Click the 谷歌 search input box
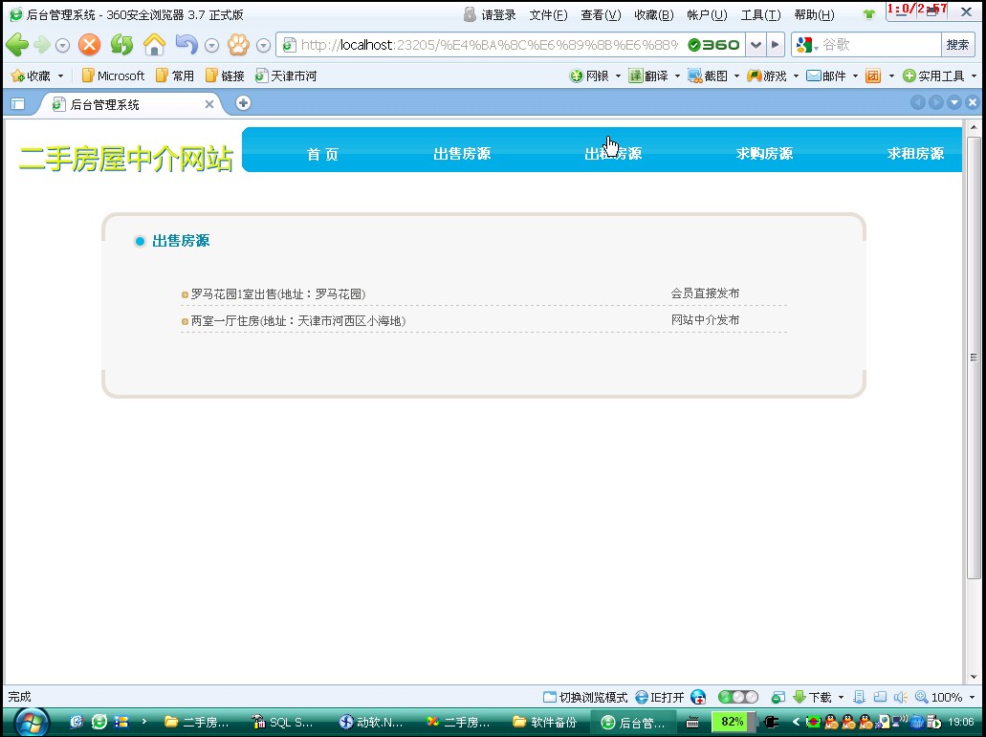The image size is (986, 737). [x=879, y=45]
